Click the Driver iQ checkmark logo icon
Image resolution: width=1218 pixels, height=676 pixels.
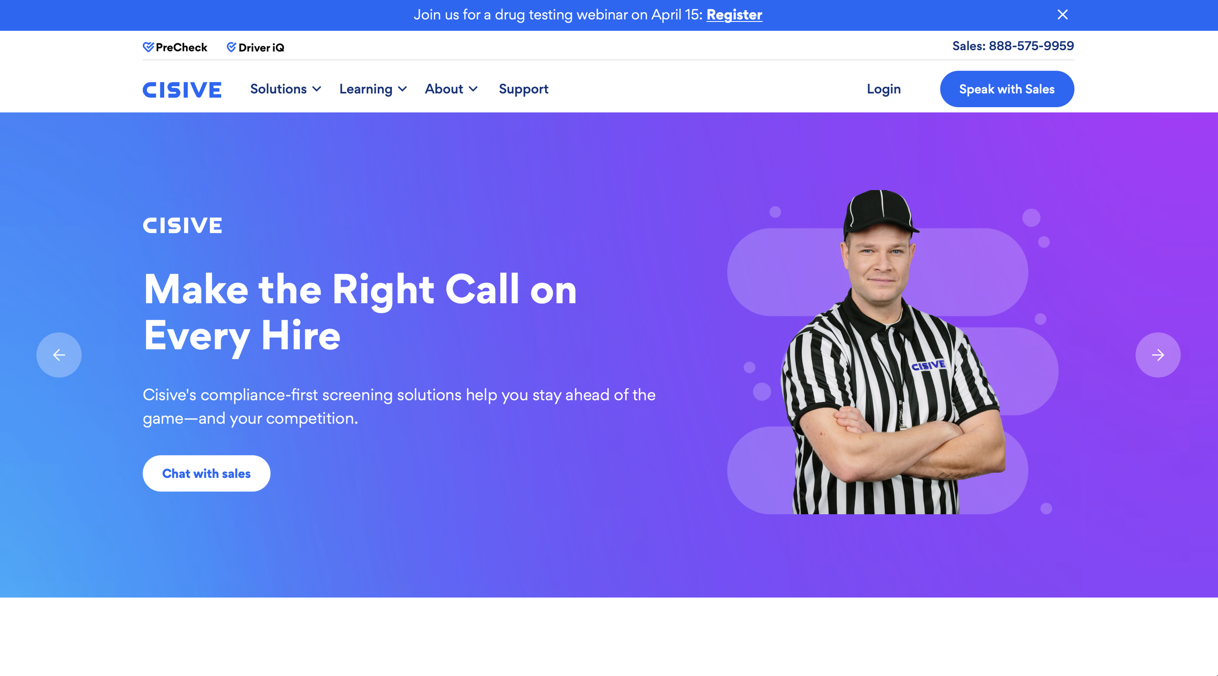[231, 47]
